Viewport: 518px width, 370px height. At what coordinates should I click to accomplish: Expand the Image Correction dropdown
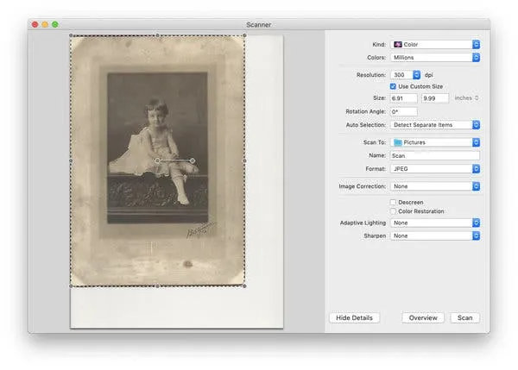click(434, 186)
